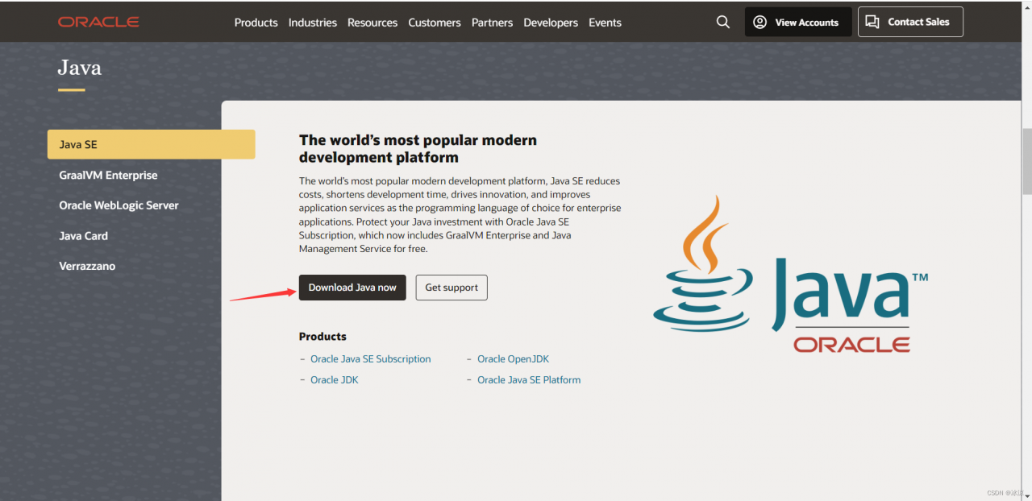Image resolution: width=1032 pixels, height=501 pixels.
Task: Click the Java Oracle logo image
Action: click(790, 274)
